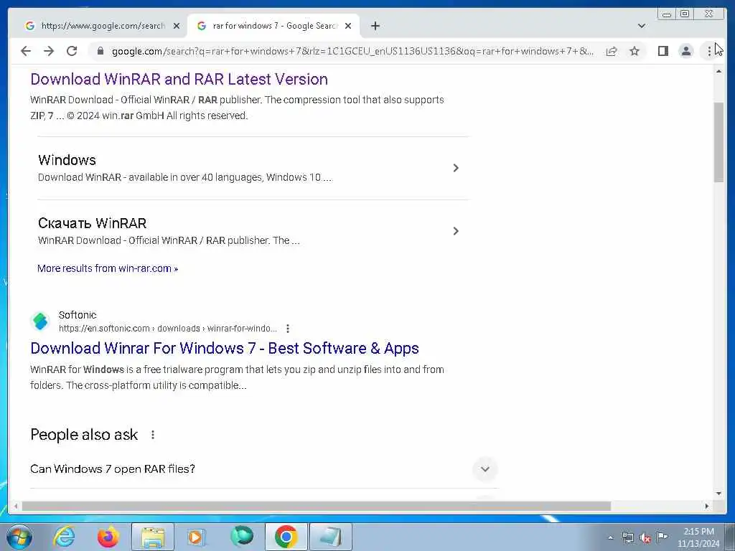Screen dimensions: 735x551
Task: Go back to the previous page
Action: [x=26, y=51]
